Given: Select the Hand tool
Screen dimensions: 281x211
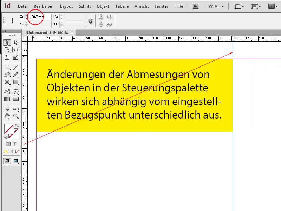Looking at the screenshot, I should point(7,116).
